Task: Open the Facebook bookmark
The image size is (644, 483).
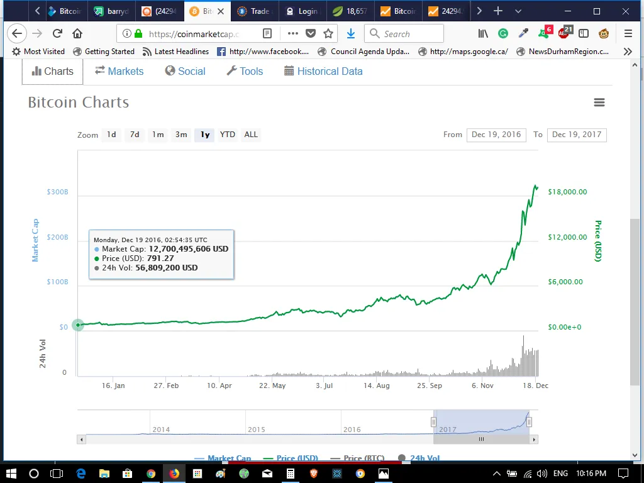Action: [263, 52]
